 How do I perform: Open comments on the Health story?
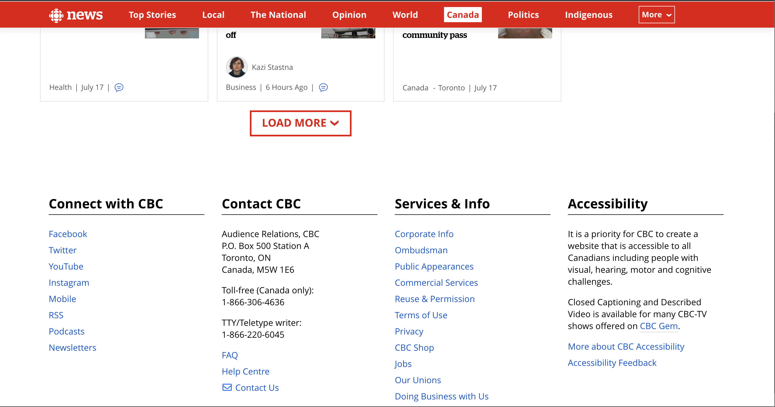pyautogui.click(x=119, y=87)
